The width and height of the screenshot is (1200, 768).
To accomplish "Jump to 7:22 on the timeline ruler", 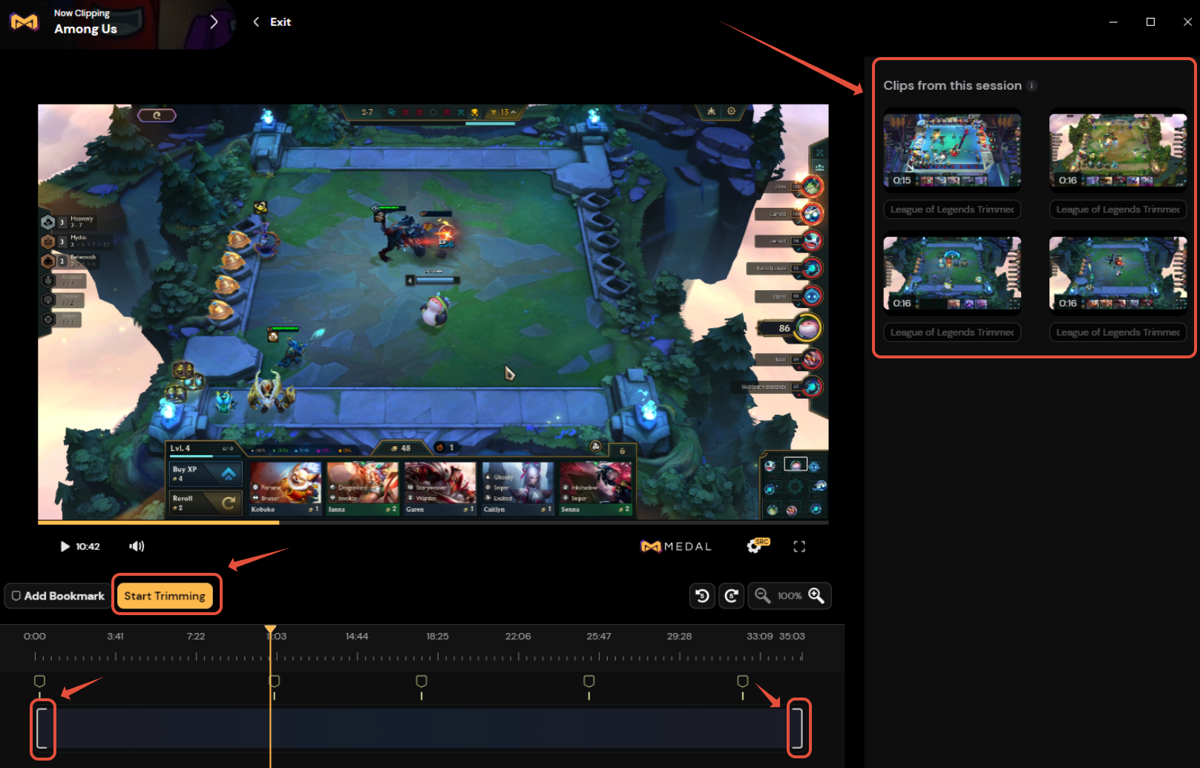I will tap(196, 637).
